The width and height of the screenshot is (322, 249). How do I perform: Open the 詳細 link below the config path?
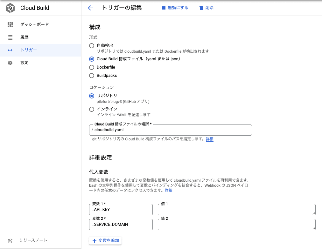coord(209,139)
